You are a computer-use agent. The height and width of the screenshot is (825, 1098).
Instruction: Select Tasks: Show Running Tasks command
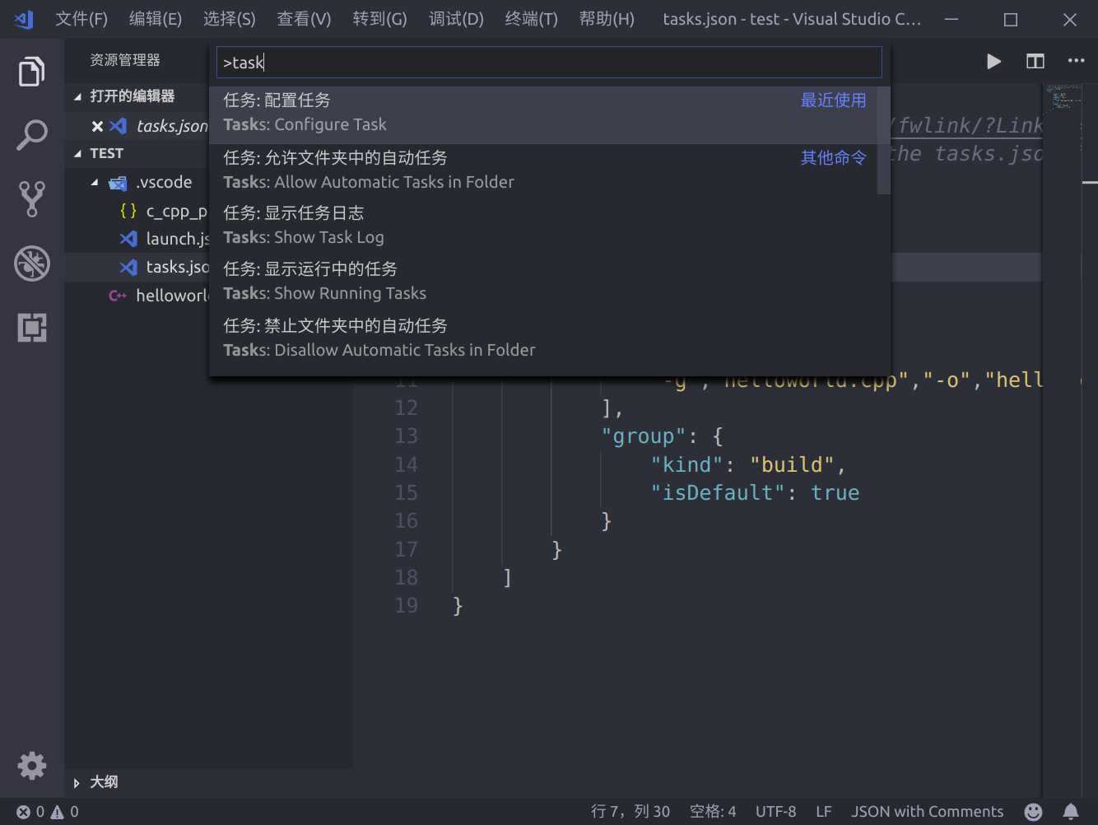pyautogui.click(x=543, y=282)
